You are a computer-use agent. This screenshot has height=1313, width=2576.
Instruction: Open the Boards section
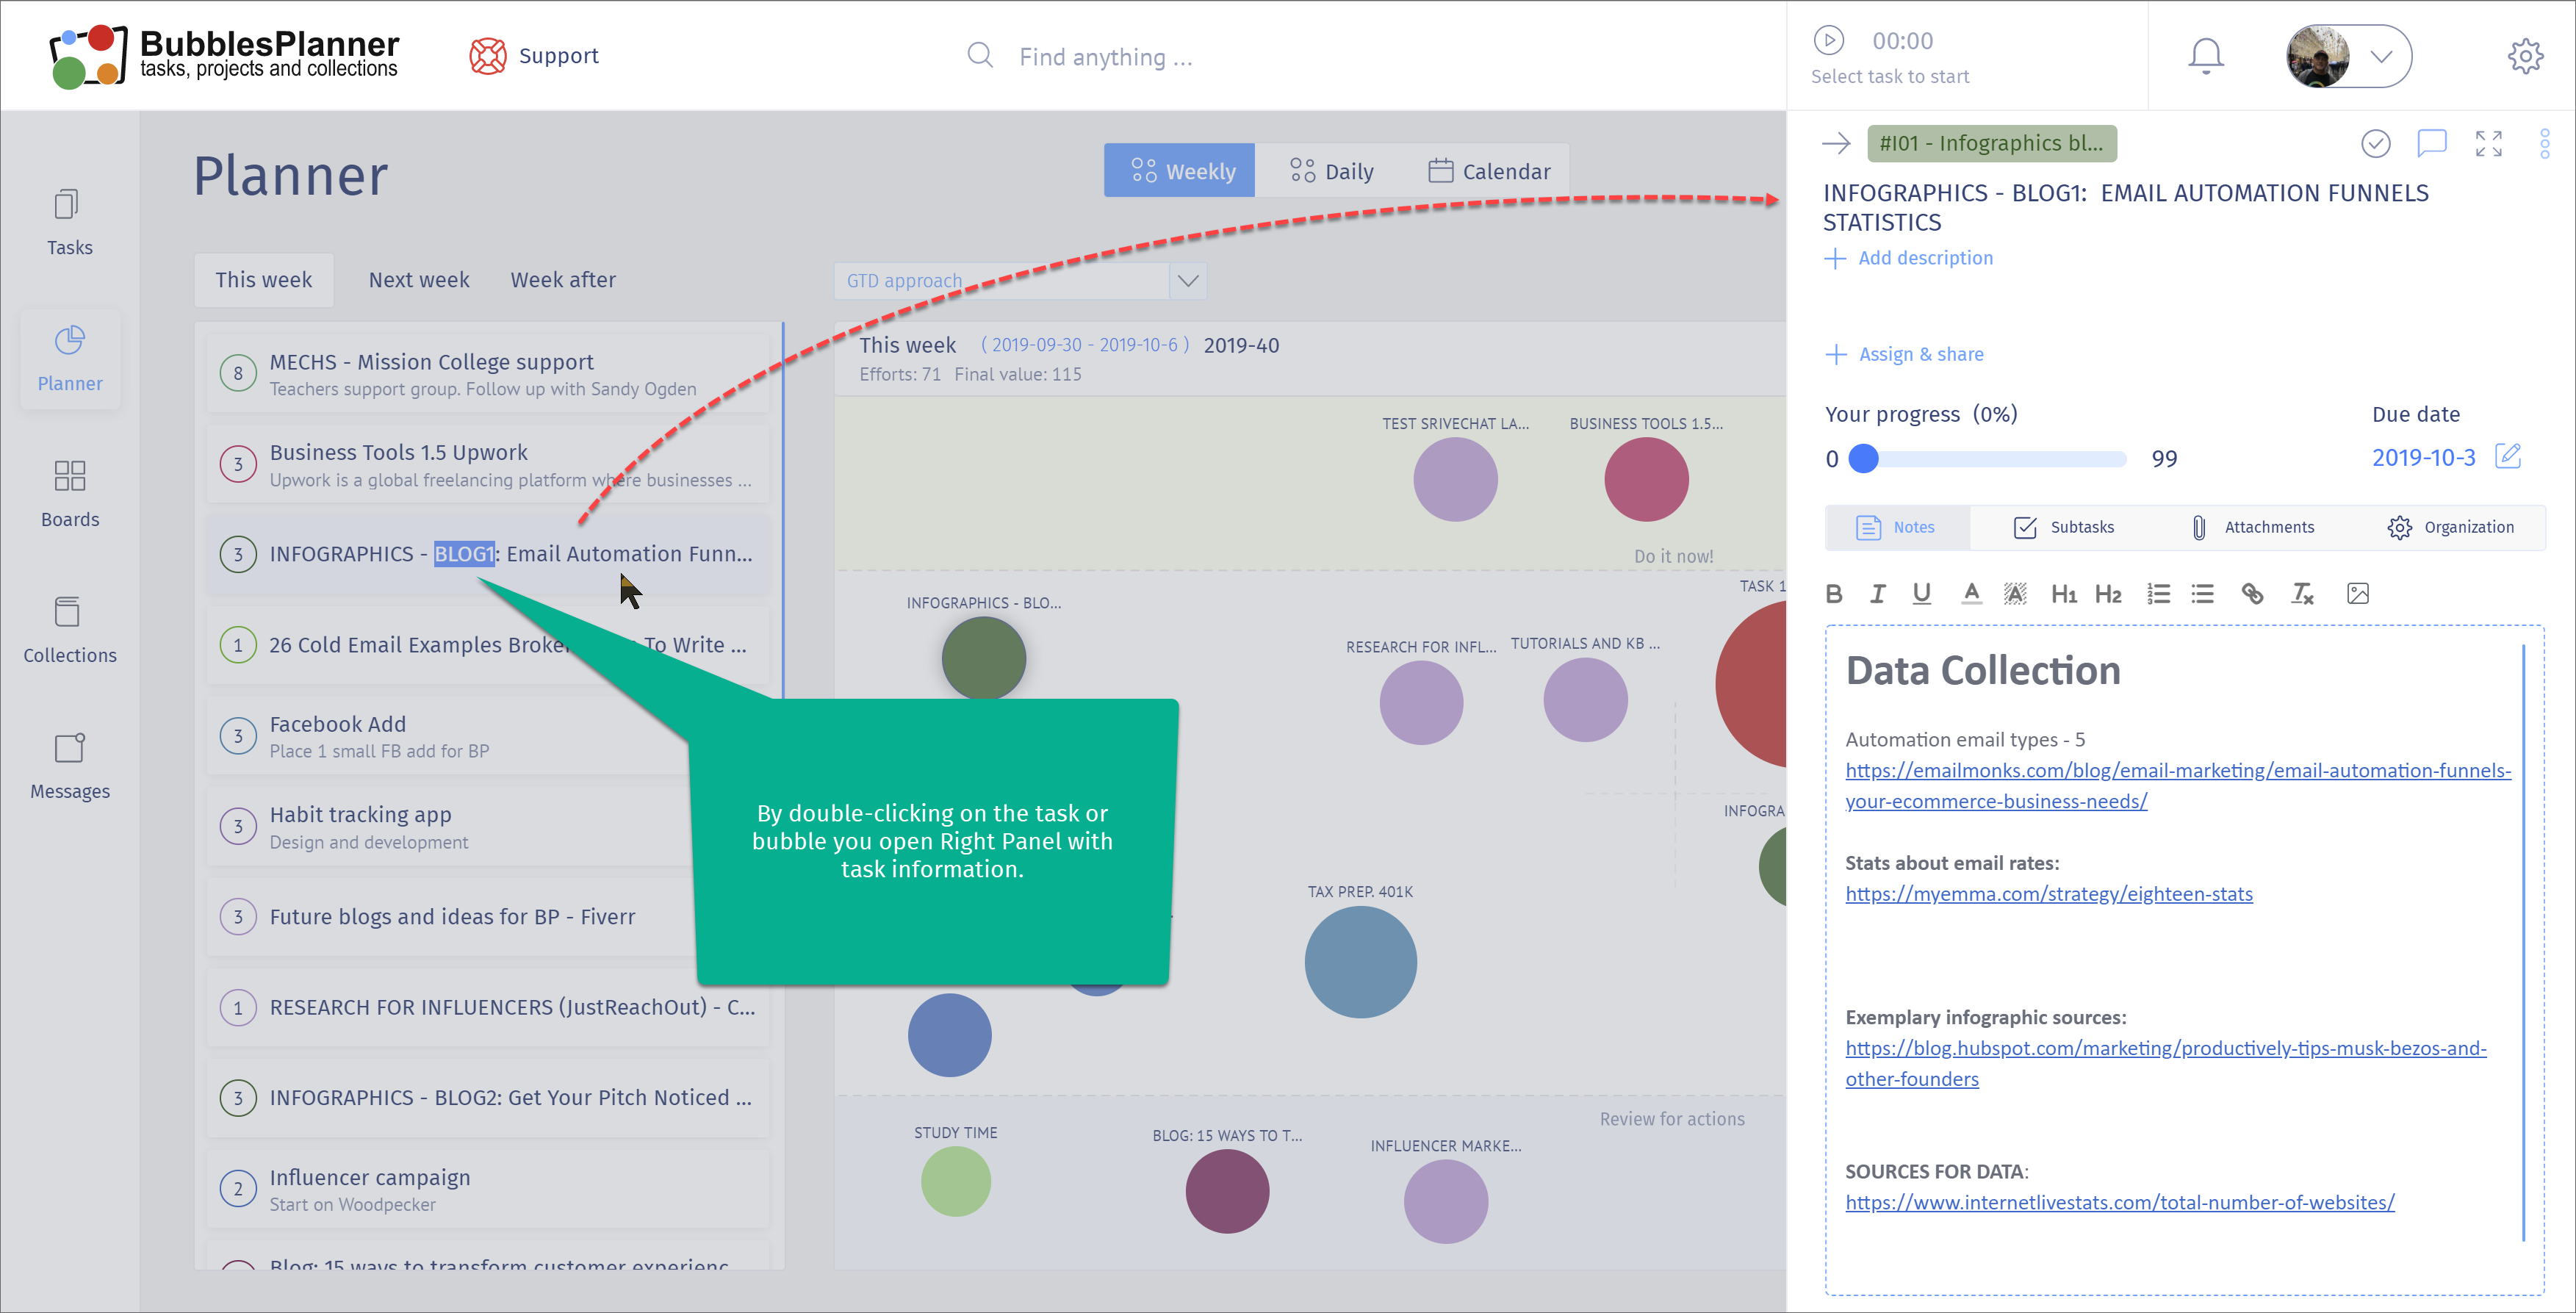click(x=69, y=494)
